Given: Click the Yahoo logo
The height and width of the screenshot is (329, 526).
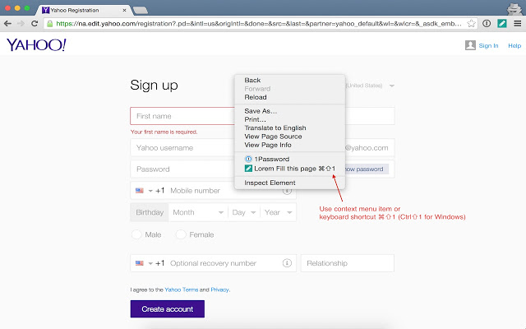Looking at the screenshot, I should (36, 44).
